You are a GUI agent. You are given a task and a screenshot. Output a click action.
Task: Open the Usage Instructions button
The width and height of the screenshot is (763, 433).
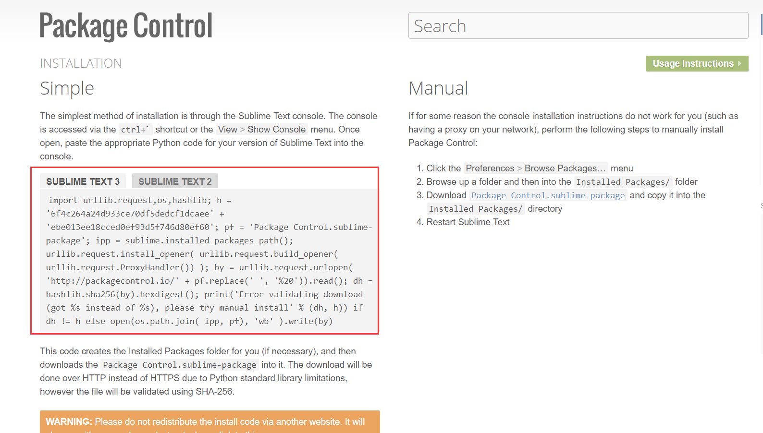(697, 63)
